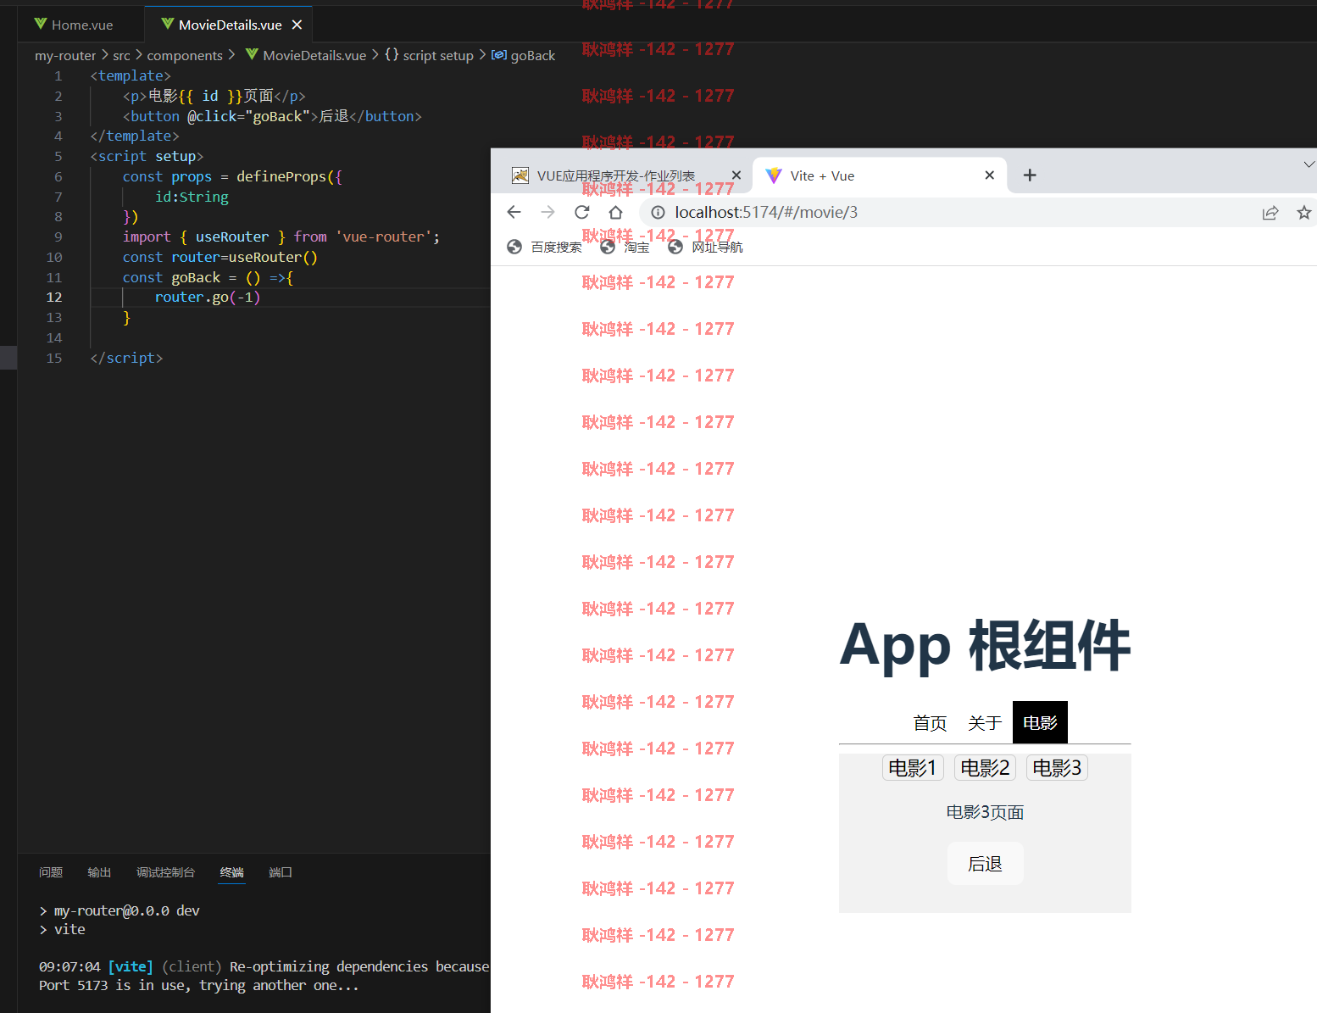Viewport: 1317px width, 1013px height.
Task: Click the Vue icon on Home.vue tab
Action: pos(41,24)
